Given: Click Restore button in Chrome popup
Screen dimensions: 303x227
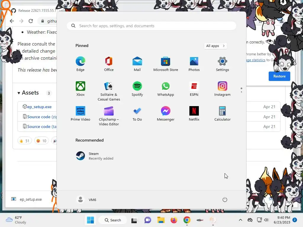Looking at the screenshot, I should 279,76.
